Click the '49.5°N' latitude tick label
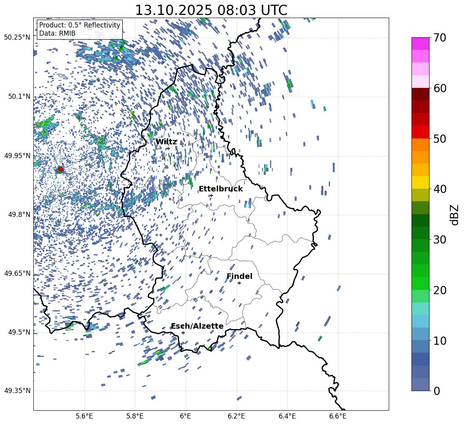The width and height of the screenshot is (464, 424). pyautogui.click(x=19, y=332)
